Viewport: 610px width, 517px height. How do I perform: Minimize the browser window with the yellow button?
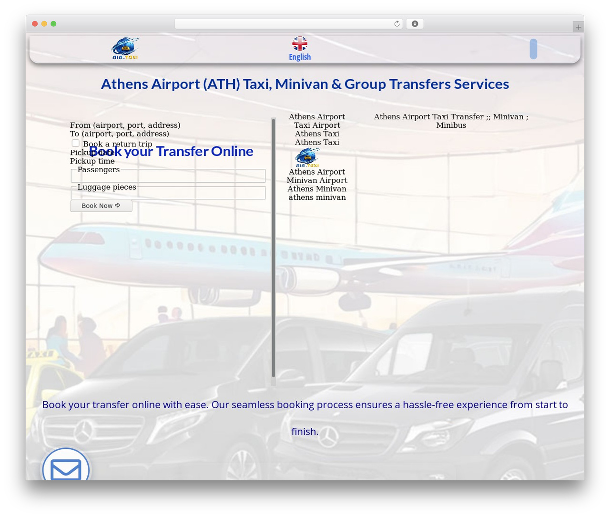tap(44, 24)
